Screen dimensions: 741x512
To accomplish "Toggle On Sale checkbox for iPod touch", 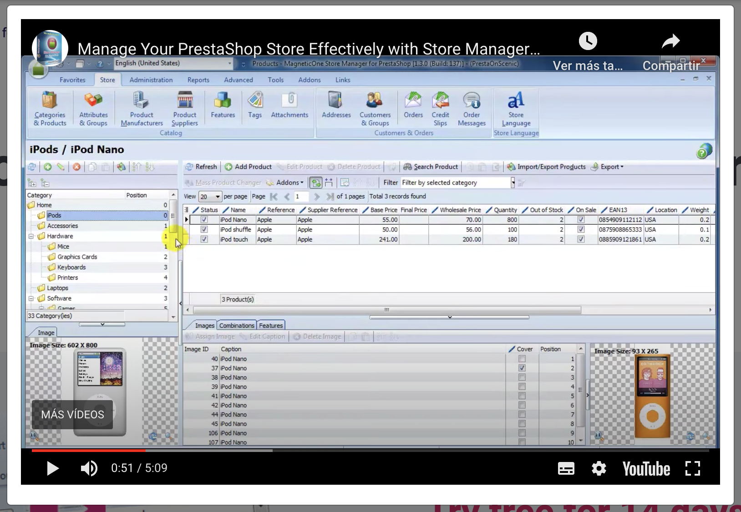I will point(581,239).
